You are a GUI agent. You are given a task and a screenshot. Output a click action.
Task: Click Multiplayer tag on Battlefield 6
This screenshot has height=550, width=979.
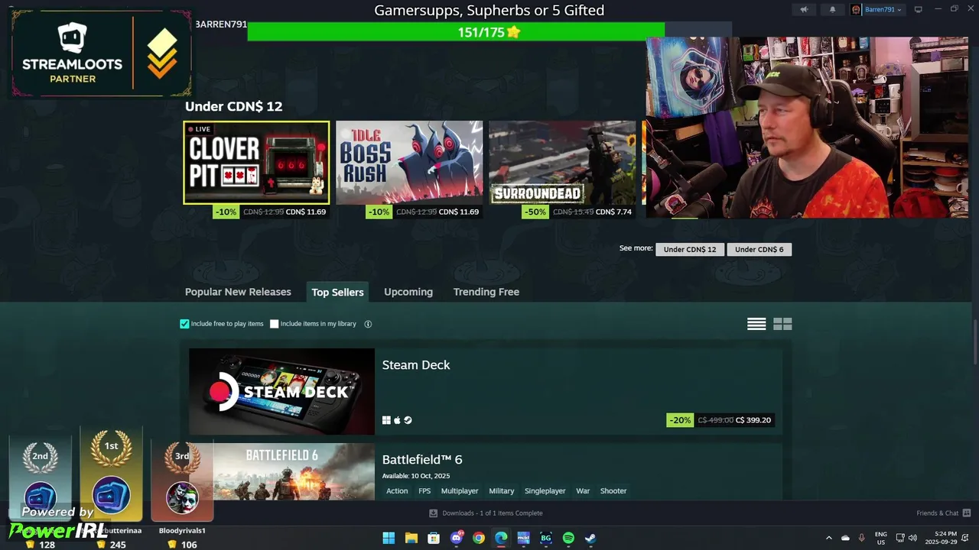[460, 491]
